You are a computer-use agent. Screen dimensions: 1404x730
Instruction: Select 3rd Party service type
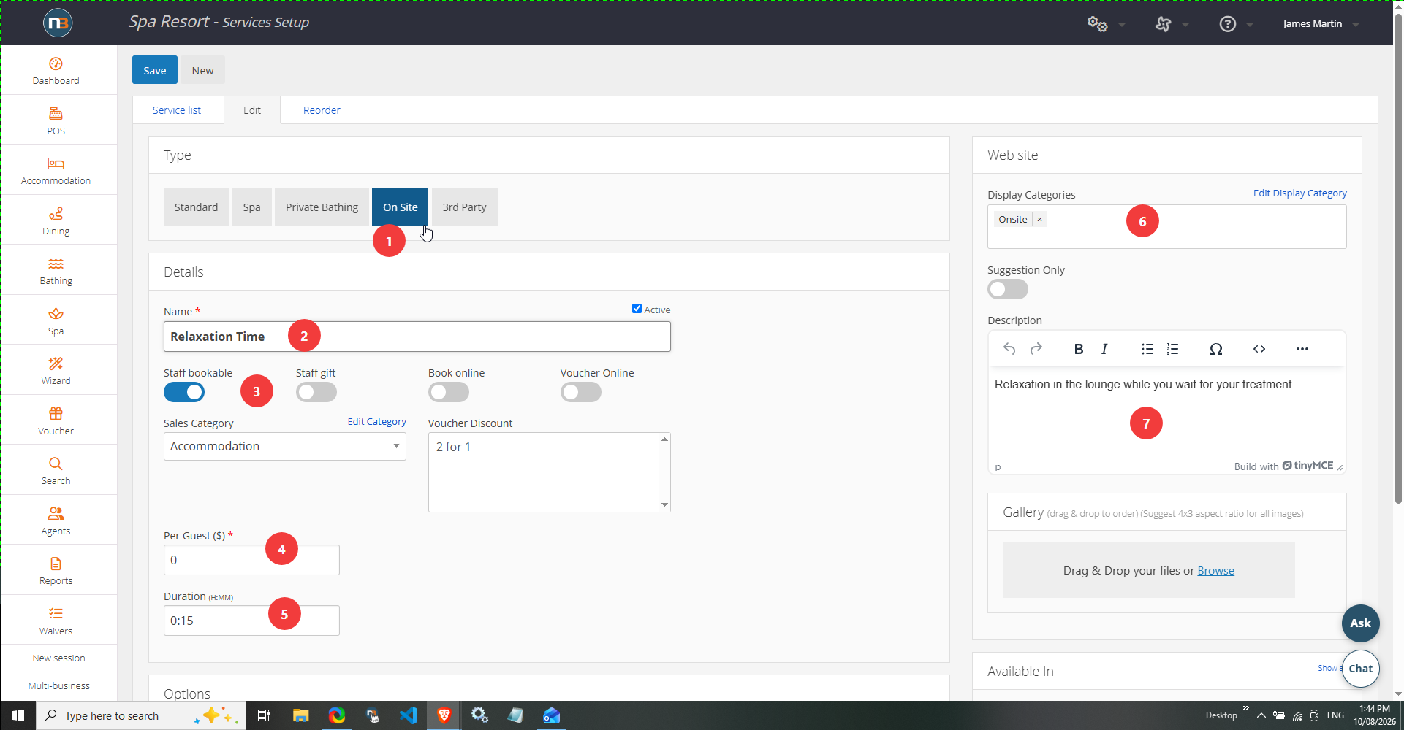pyautogui.click(x=464, y=207)
